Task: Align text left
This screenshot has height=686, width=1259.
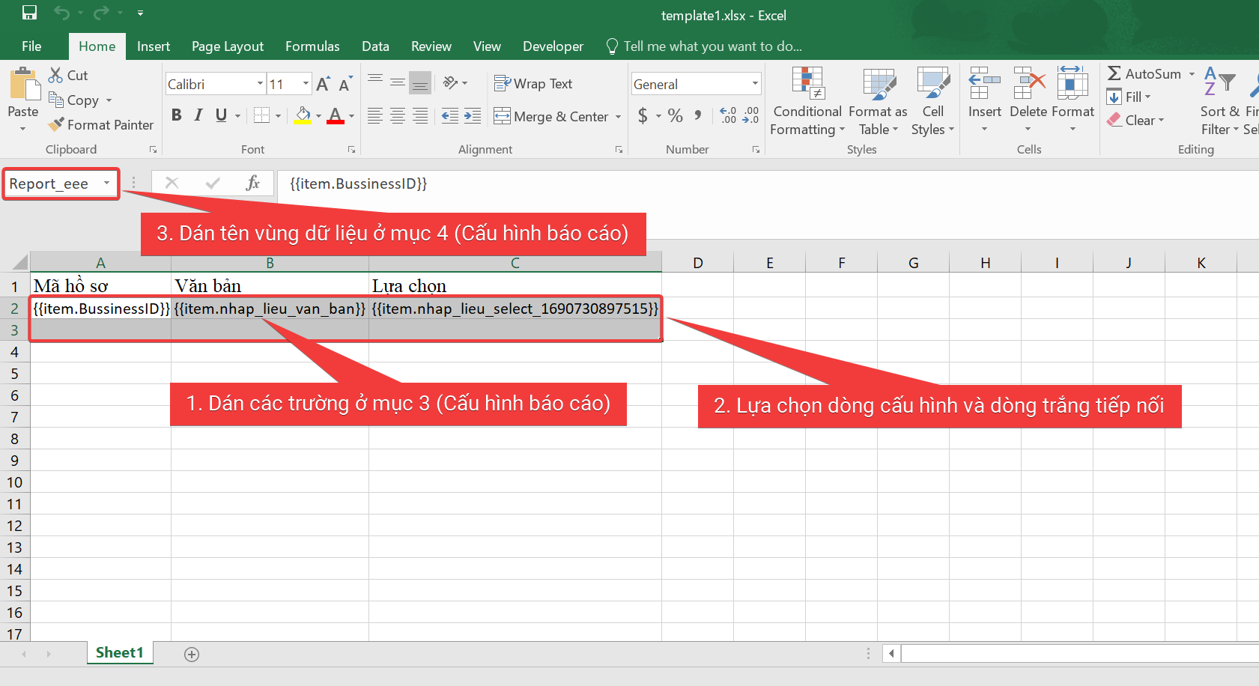Action: click(x=376, y=115)
